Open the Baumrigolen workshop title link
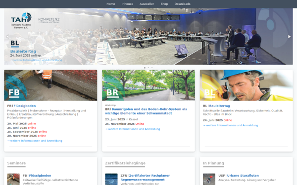297x185 pixels. 146,111
